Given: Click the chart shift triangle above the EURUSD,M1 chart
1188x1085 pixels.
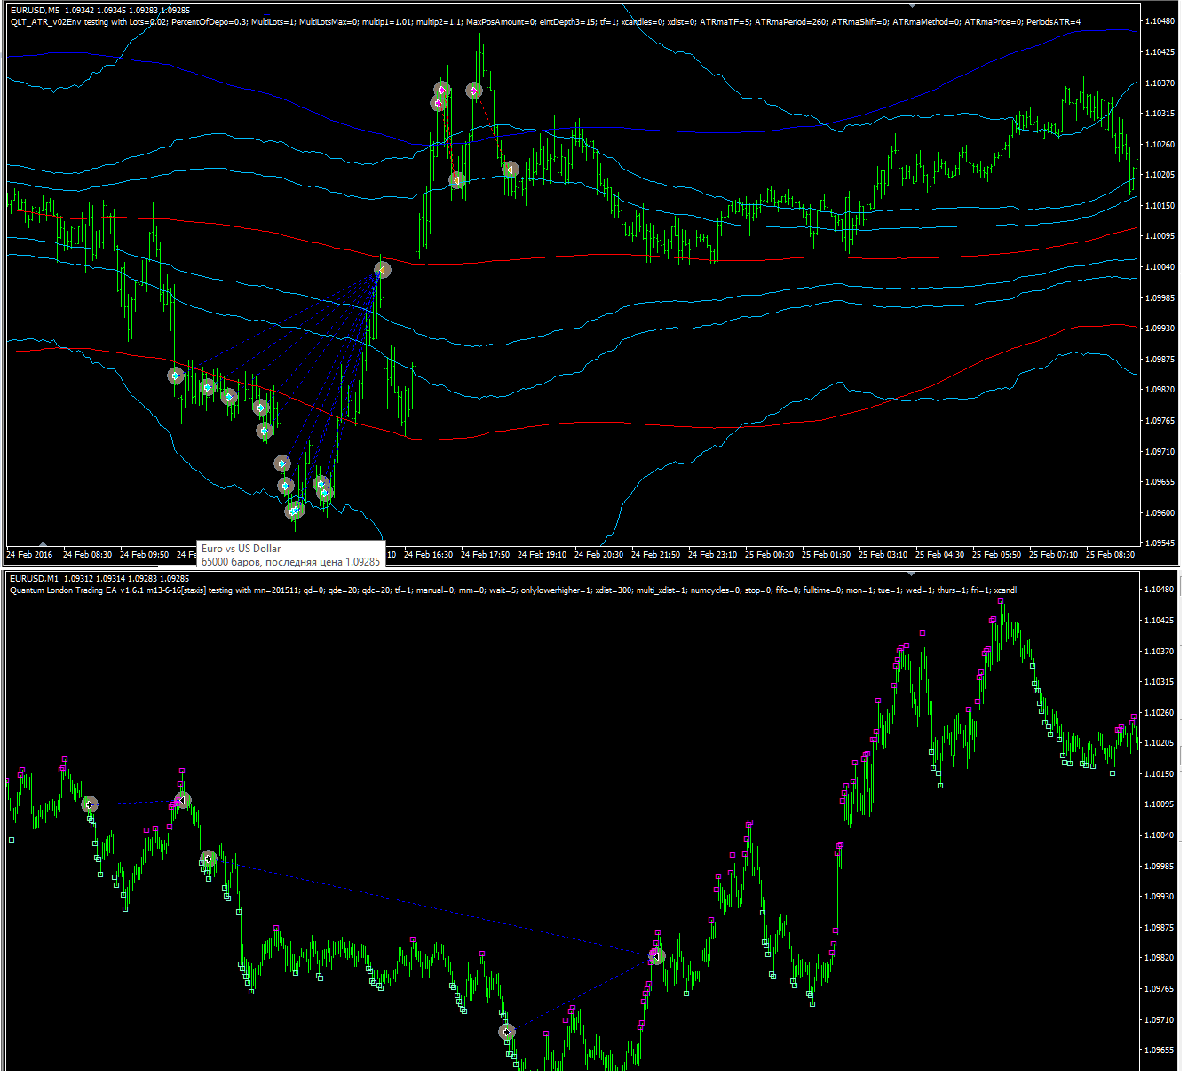Looking at the screenshot, I should click(x=913, y=574).
